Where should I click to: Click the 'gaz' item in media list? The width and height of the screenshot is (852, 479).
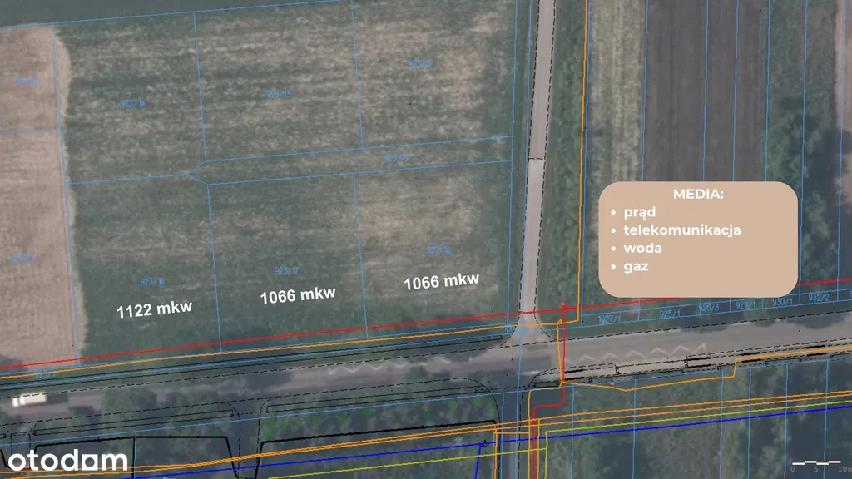[x=636, y=267]
